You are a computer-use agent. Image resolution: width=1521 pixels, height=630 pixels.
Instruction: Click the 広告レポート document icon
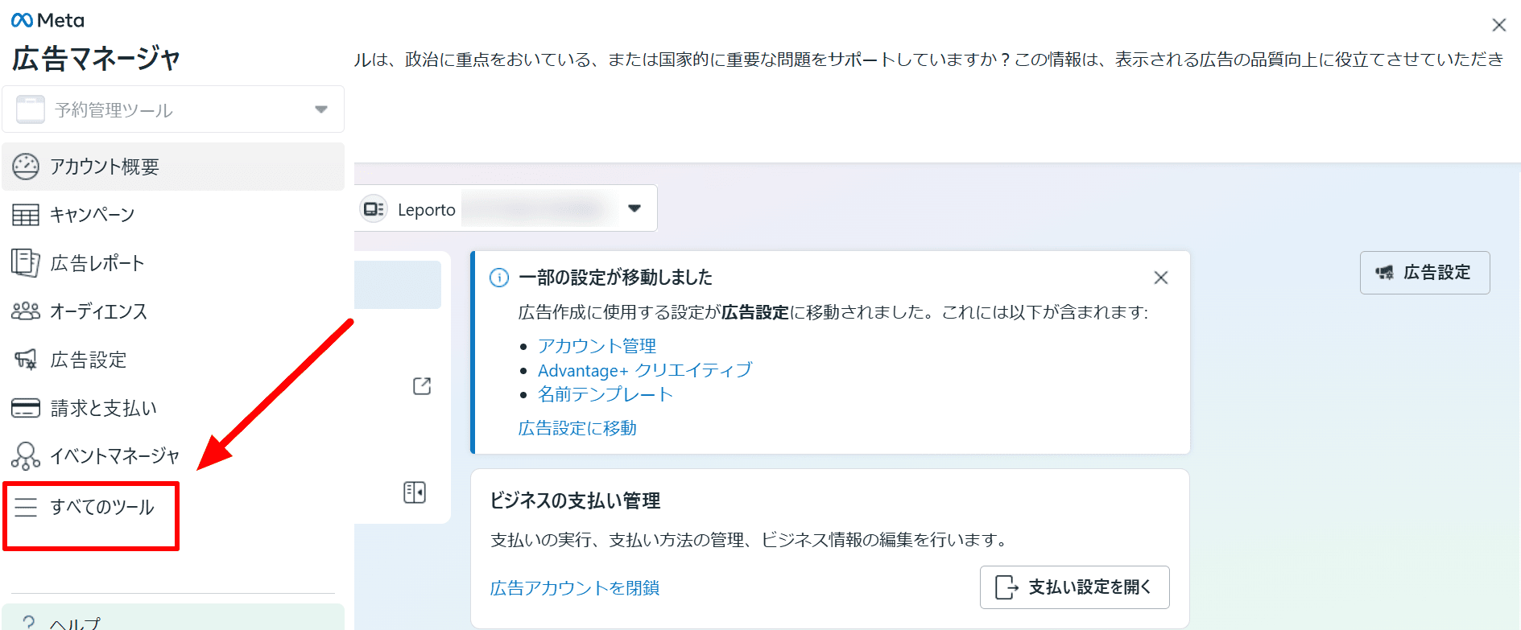26,263
